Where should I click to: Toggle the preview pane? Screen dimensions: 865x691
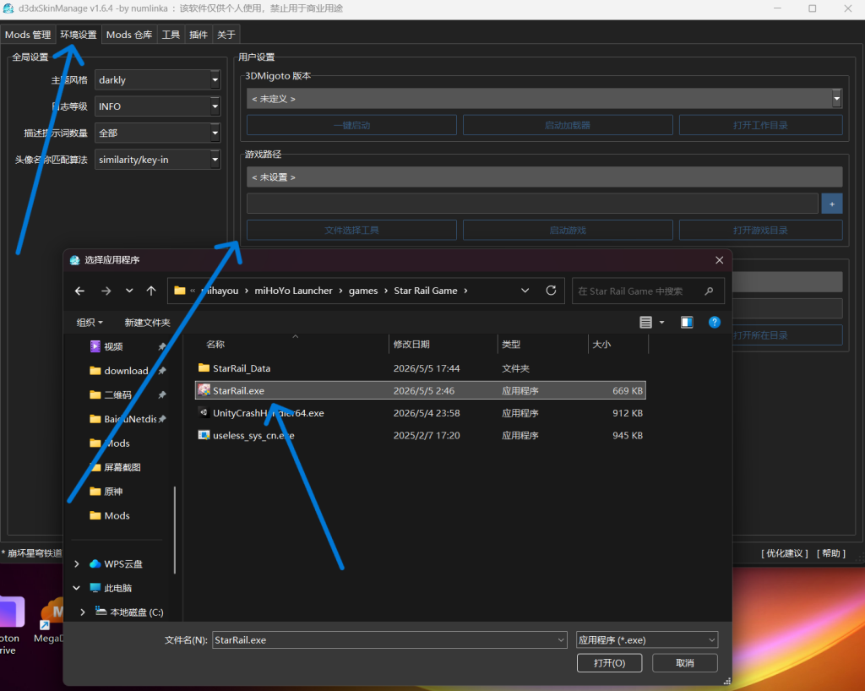687,323
